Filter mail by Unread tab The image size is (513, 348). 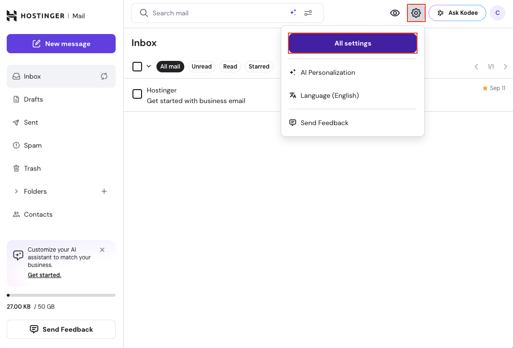tap(202, 67)
